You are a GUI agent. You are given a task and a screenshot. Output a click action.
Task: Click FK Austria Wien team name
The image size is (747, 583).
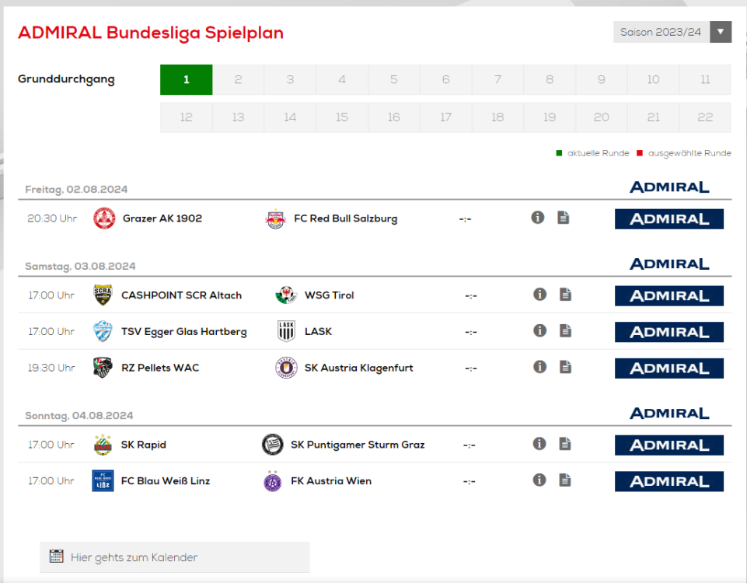[x=331, y=481]
